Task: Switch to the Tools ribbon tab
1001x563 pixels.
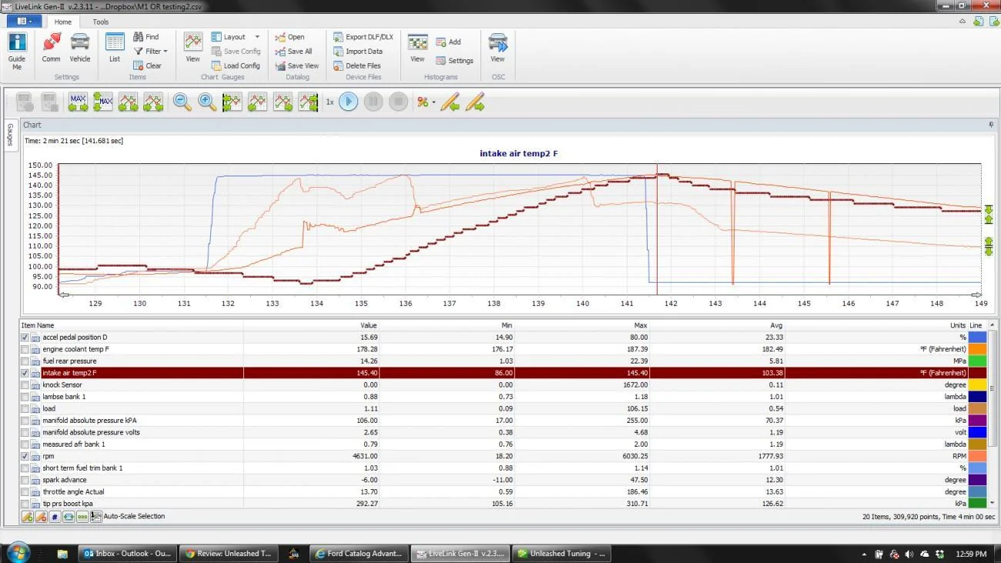Action: [101, 22]
